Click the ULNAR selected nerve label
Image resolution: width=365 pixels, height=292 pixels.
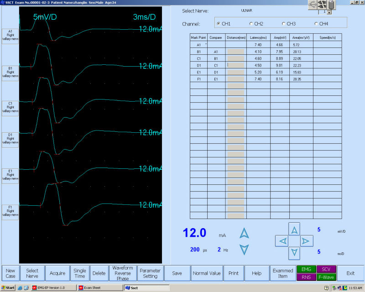tap(246, 10)
